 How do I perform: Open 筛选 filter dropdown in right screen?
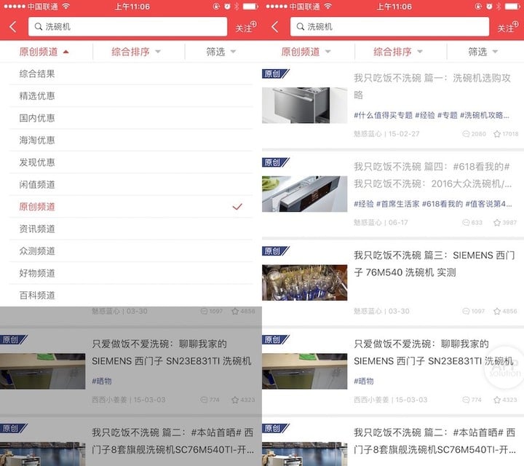pos(483,52)
